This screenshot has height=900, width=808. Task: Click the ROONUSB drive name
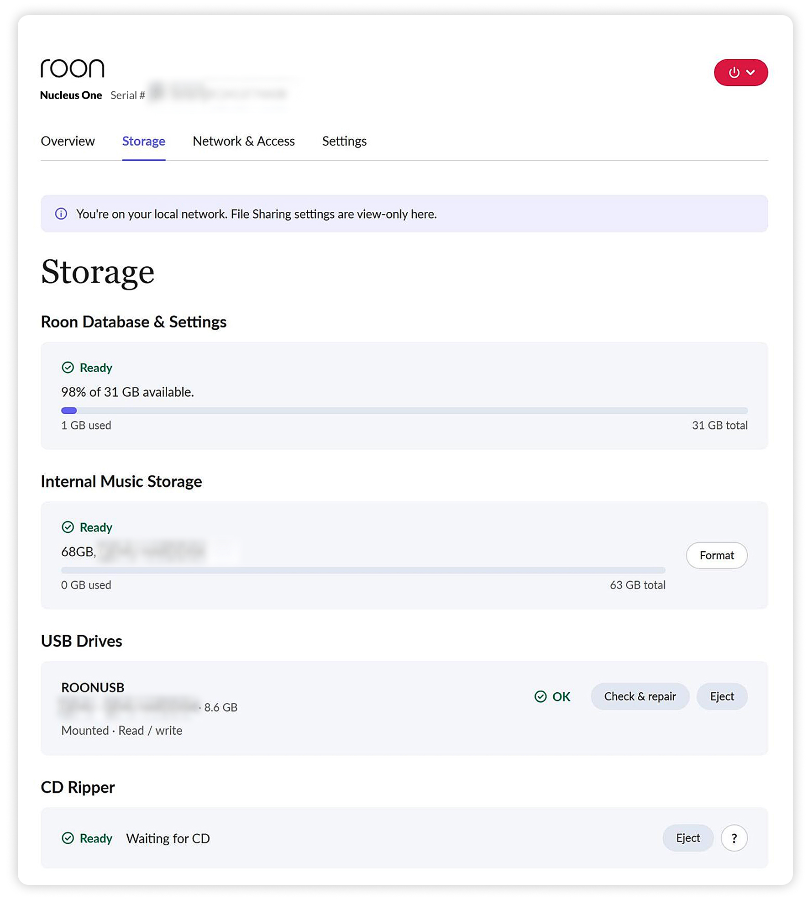[x=93, y=687]
